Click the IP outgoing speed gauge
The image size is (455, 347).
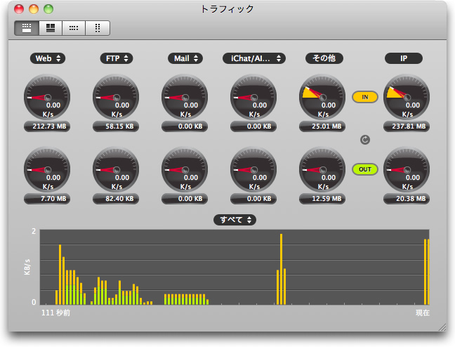pyautogui.click(x=407, y=169)
